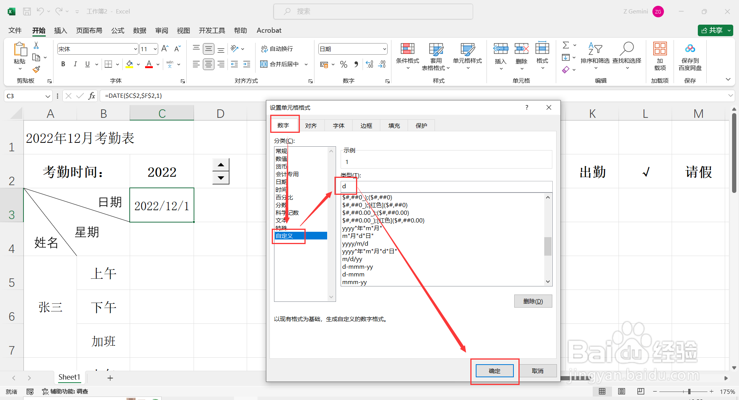Confirm with the 确定 button
Viewport: 739px width, 400px height.
click(494, 371)
